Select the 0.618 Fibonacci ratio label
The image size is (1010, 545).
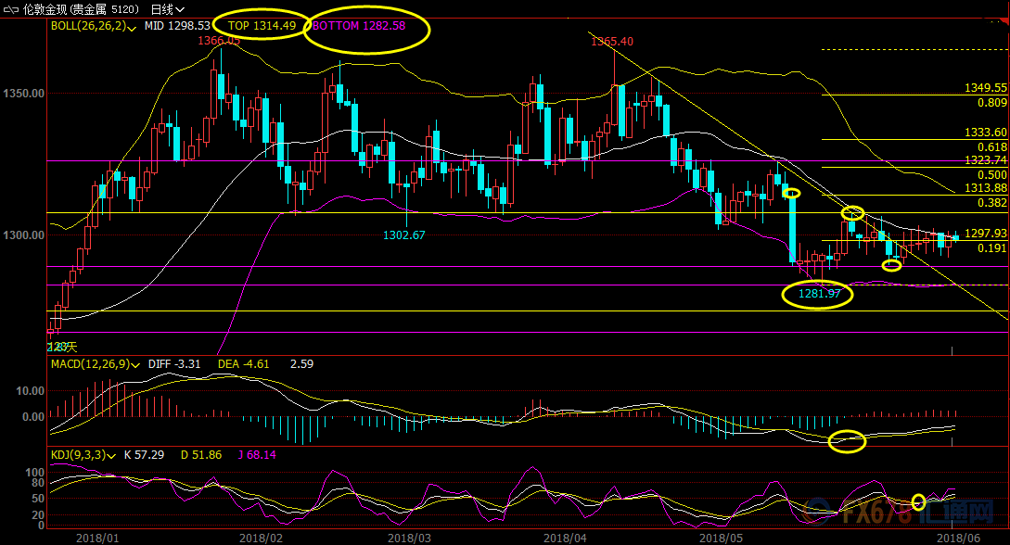(x=992, y=146)
